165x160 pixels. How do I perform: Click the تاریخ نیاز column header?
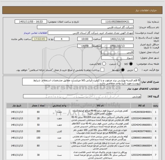(17, 105)
